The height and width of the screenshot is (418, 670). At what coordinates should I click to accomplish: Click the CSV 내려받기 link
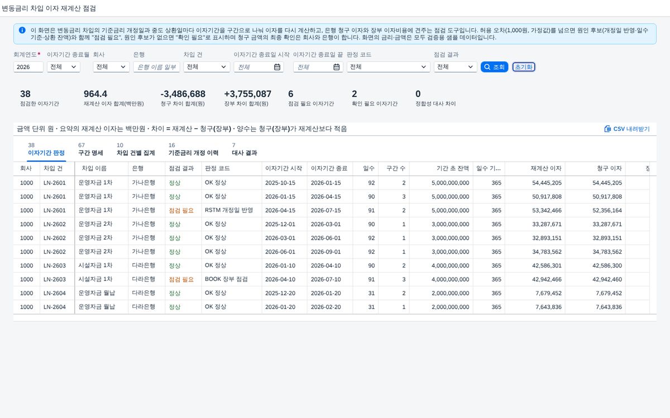pos(627,129)
